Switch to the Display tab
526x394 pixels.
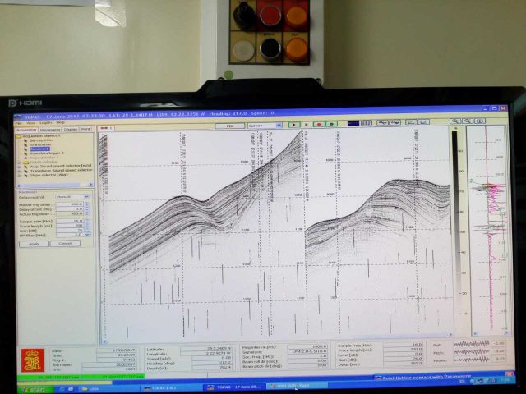point(71,129)
